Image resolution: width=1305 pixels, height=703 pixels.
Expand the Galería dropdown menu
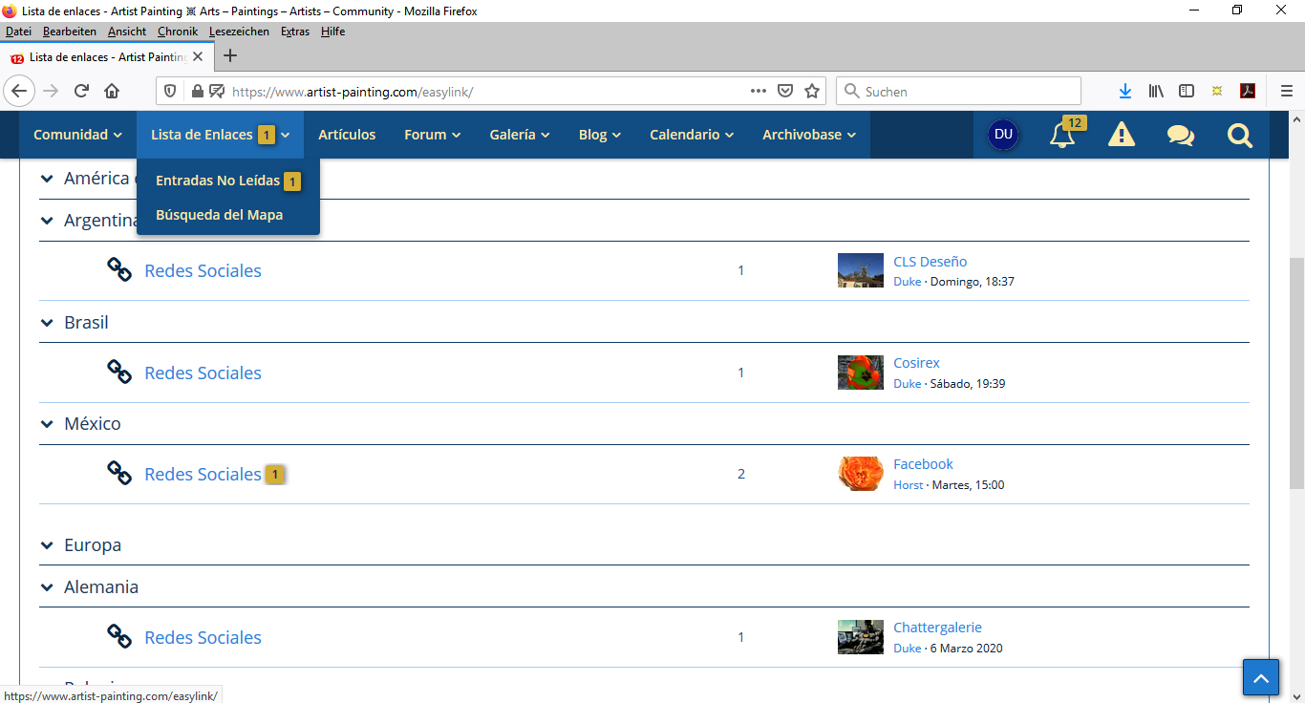pyautogui.click(x=520, y=135)
